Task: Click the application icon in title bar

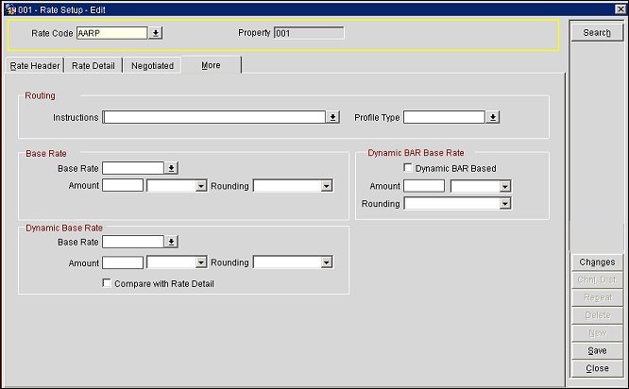Action: (8, 8)
